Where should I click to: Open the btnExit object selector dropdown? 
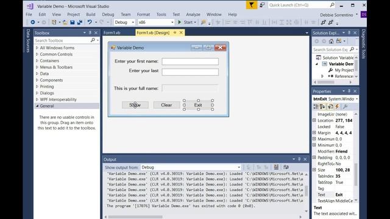click(x=356, y=99)
